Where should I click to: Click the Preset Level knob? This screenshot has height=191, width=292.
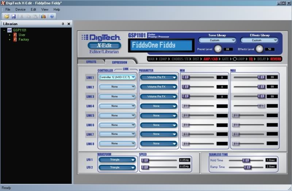pyautogui.click(x=218, y=49)
